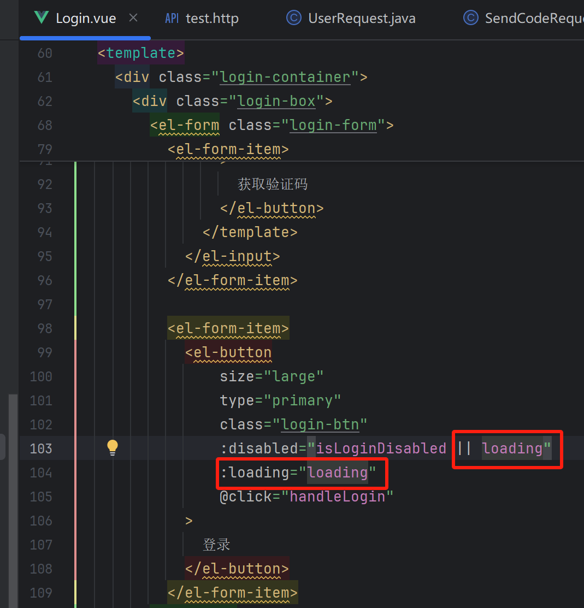Screen dimensions: 584x608
Task: Click the sticky login-box div line
Action: coord(232,101)
